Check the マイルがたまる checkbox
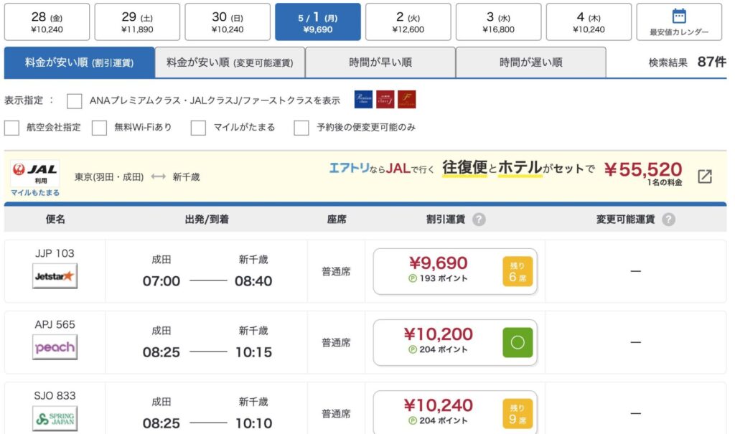 coord(199,128)
